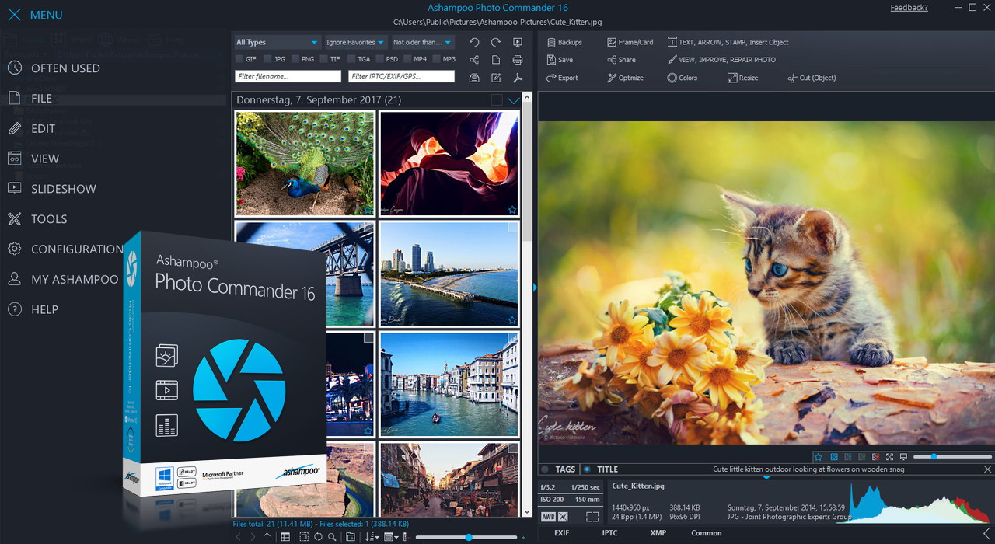Click the magnifier icon in the bottom browser bar
This screenshot has height=544, width=995.
(332, 537)
